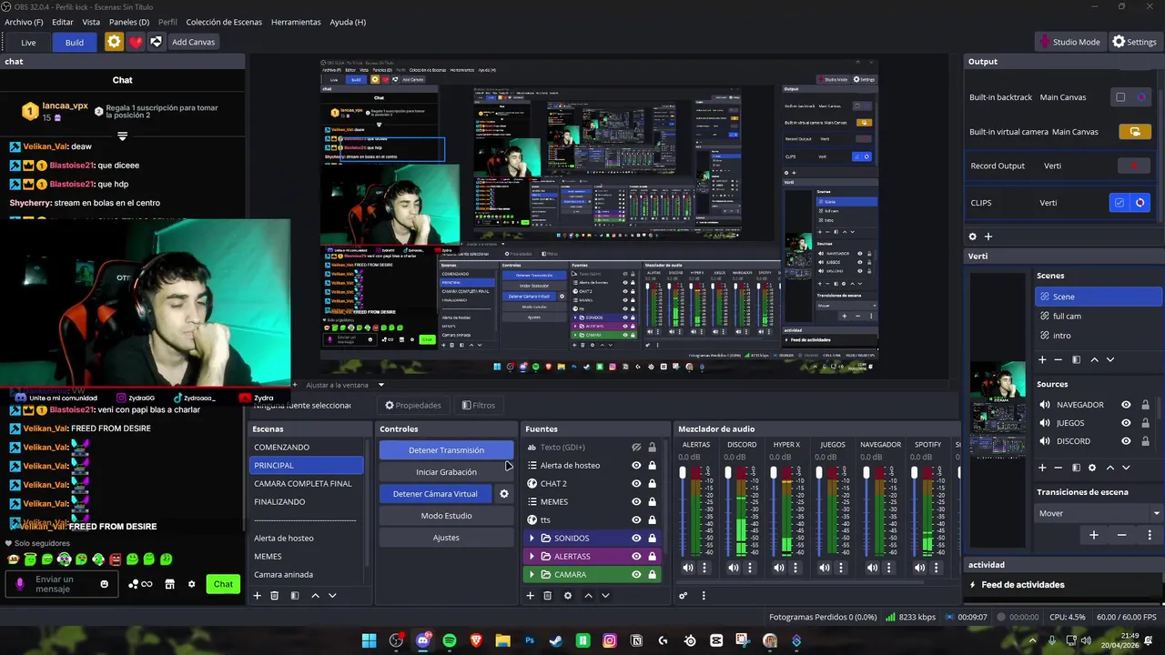Open Archivo menu
The height and width of the screenshot is (655, 1165).
[24, 22]
